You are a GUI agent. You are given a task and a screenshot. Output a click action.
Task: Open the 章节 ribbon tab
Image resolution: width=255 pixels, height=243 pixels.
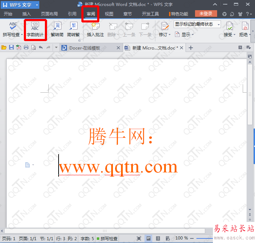pos(128,14)
